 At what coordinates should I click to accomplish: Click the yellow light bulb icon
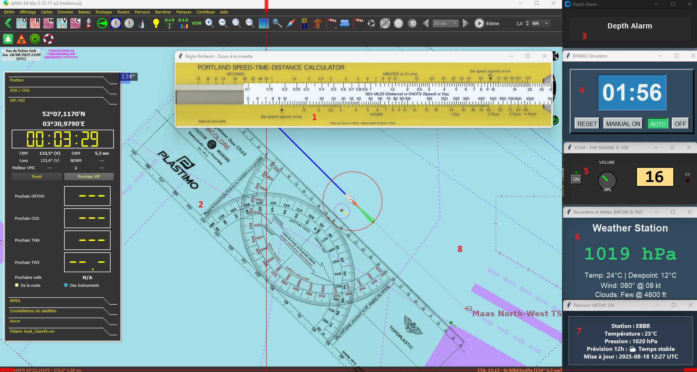156,24
